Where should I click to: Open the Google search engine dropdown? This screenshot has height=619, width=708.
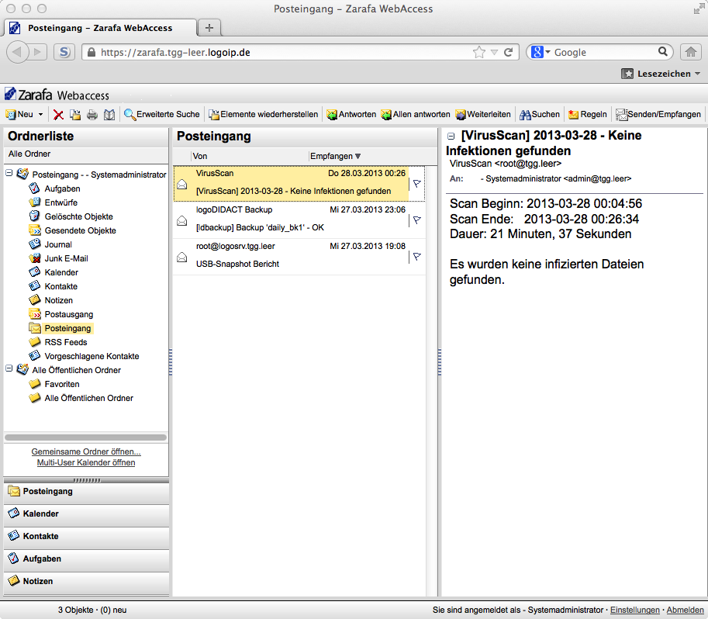(x=541, y=53)
